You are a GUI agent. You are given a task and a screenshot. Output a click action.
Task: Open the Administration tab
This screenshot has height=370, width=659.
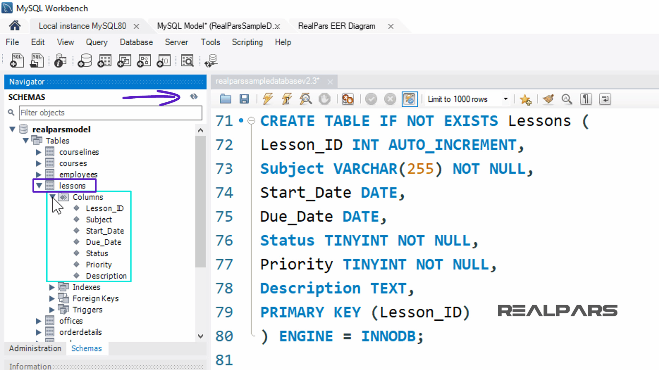pyautogui.click(x=35, y=348)
